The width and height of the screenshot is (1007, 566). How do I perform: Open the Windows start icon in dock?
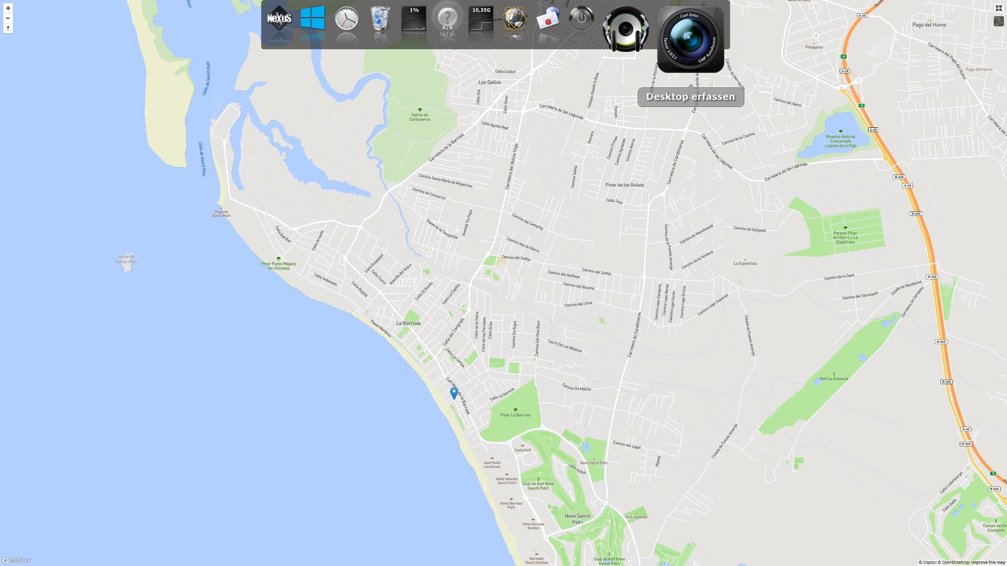point(313,18)
